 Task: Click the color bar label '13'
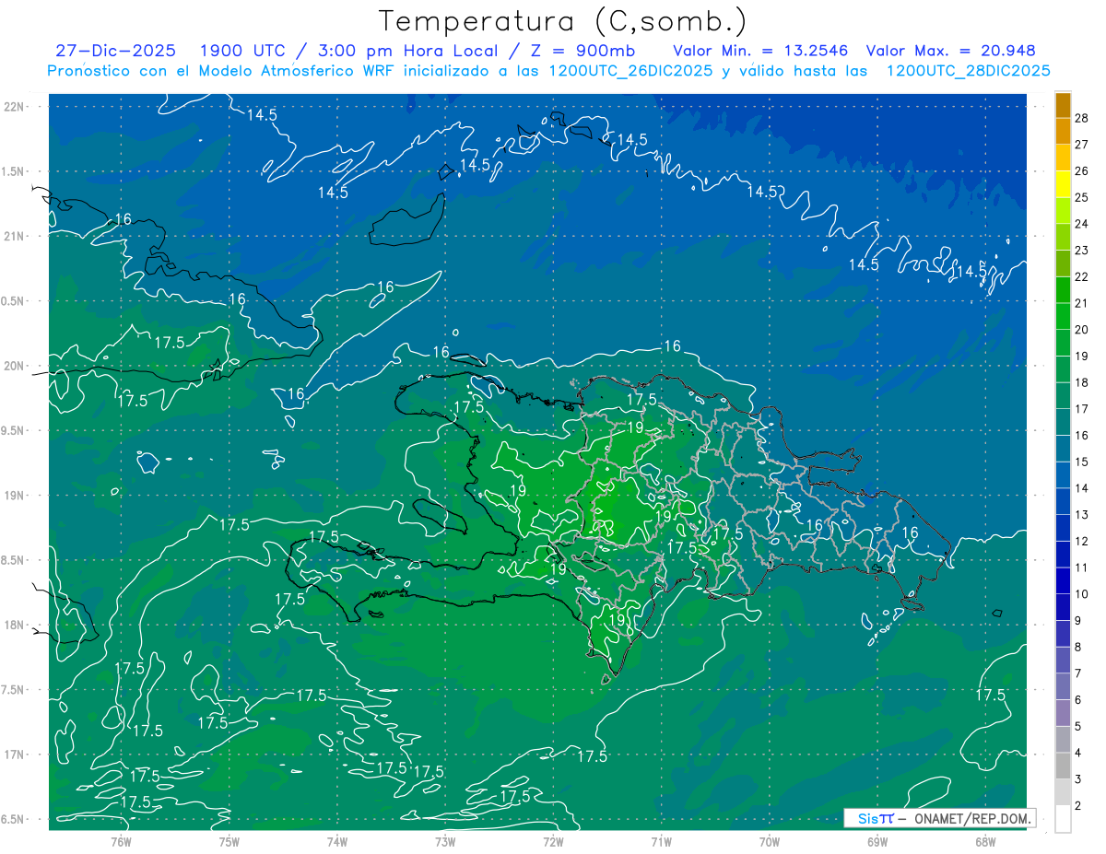1082,514
